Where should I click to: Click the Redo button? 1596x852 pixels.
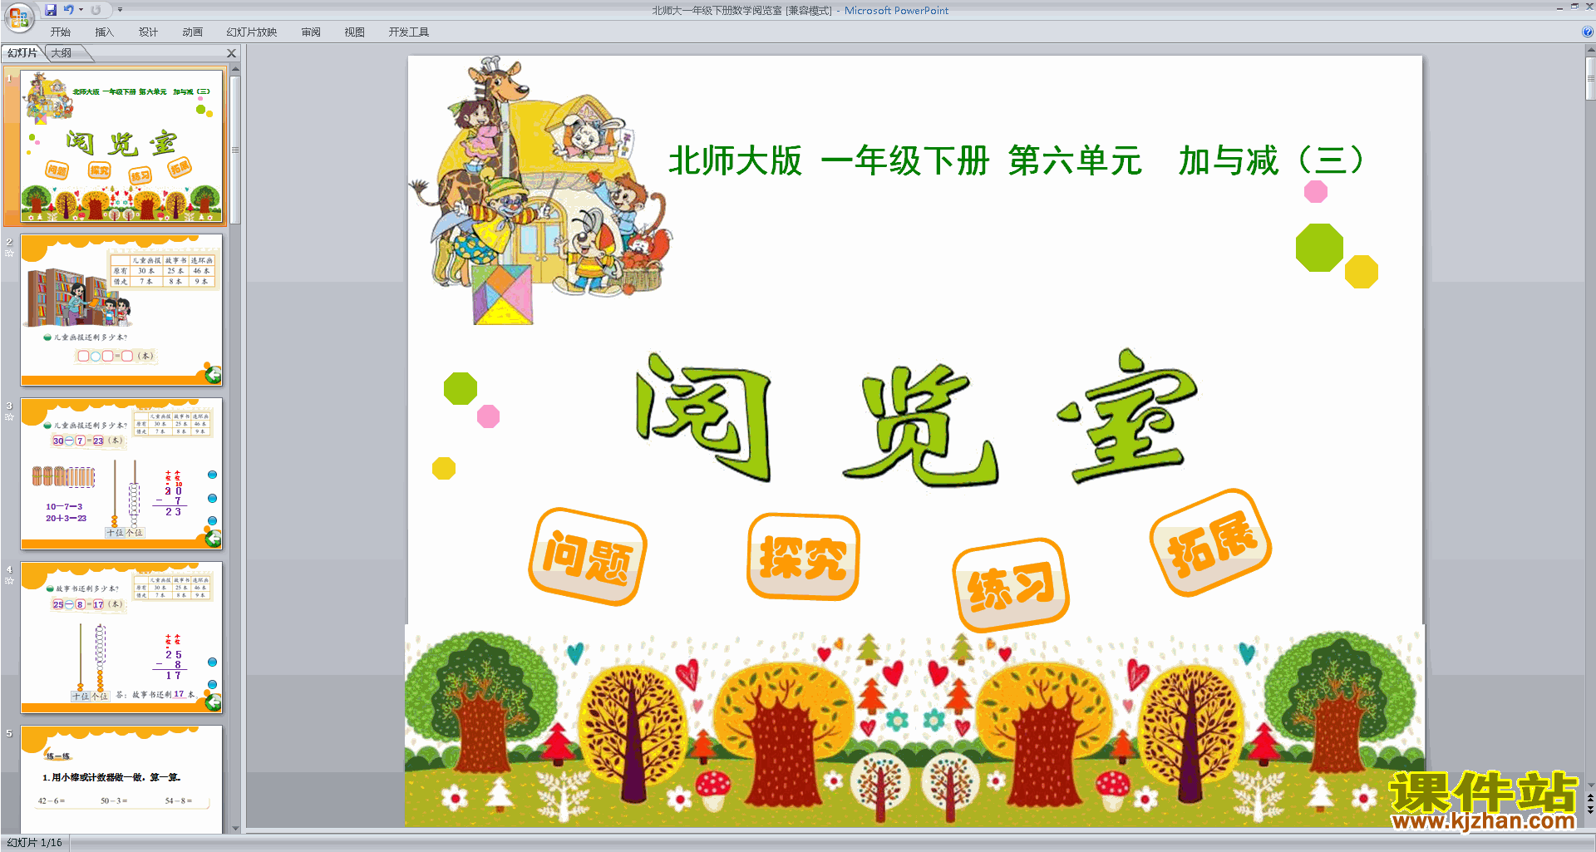point(96,10)
